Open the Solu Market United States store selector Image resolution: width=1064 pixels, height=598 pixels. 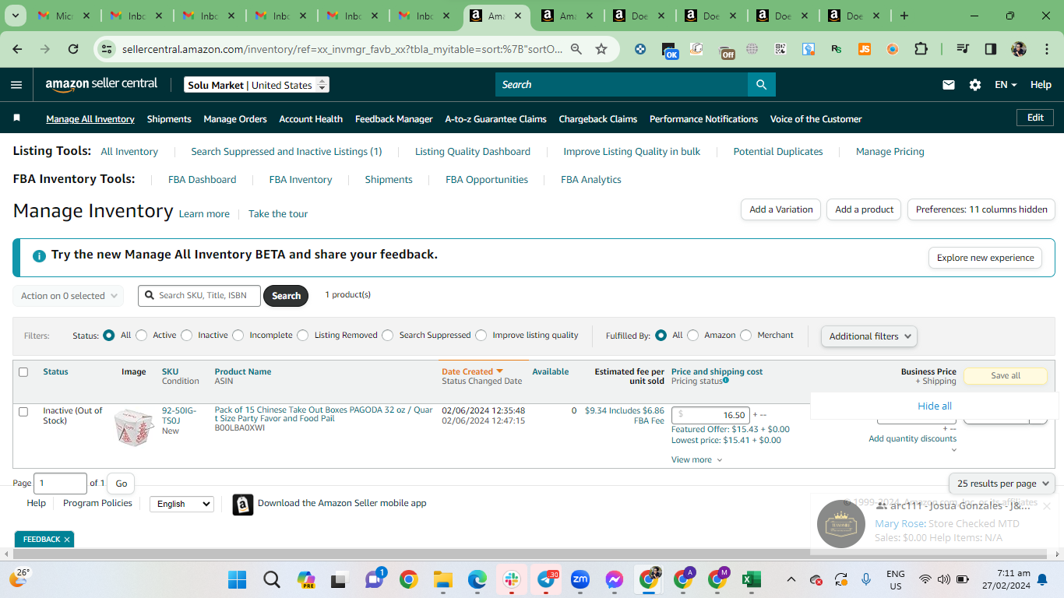257,85
